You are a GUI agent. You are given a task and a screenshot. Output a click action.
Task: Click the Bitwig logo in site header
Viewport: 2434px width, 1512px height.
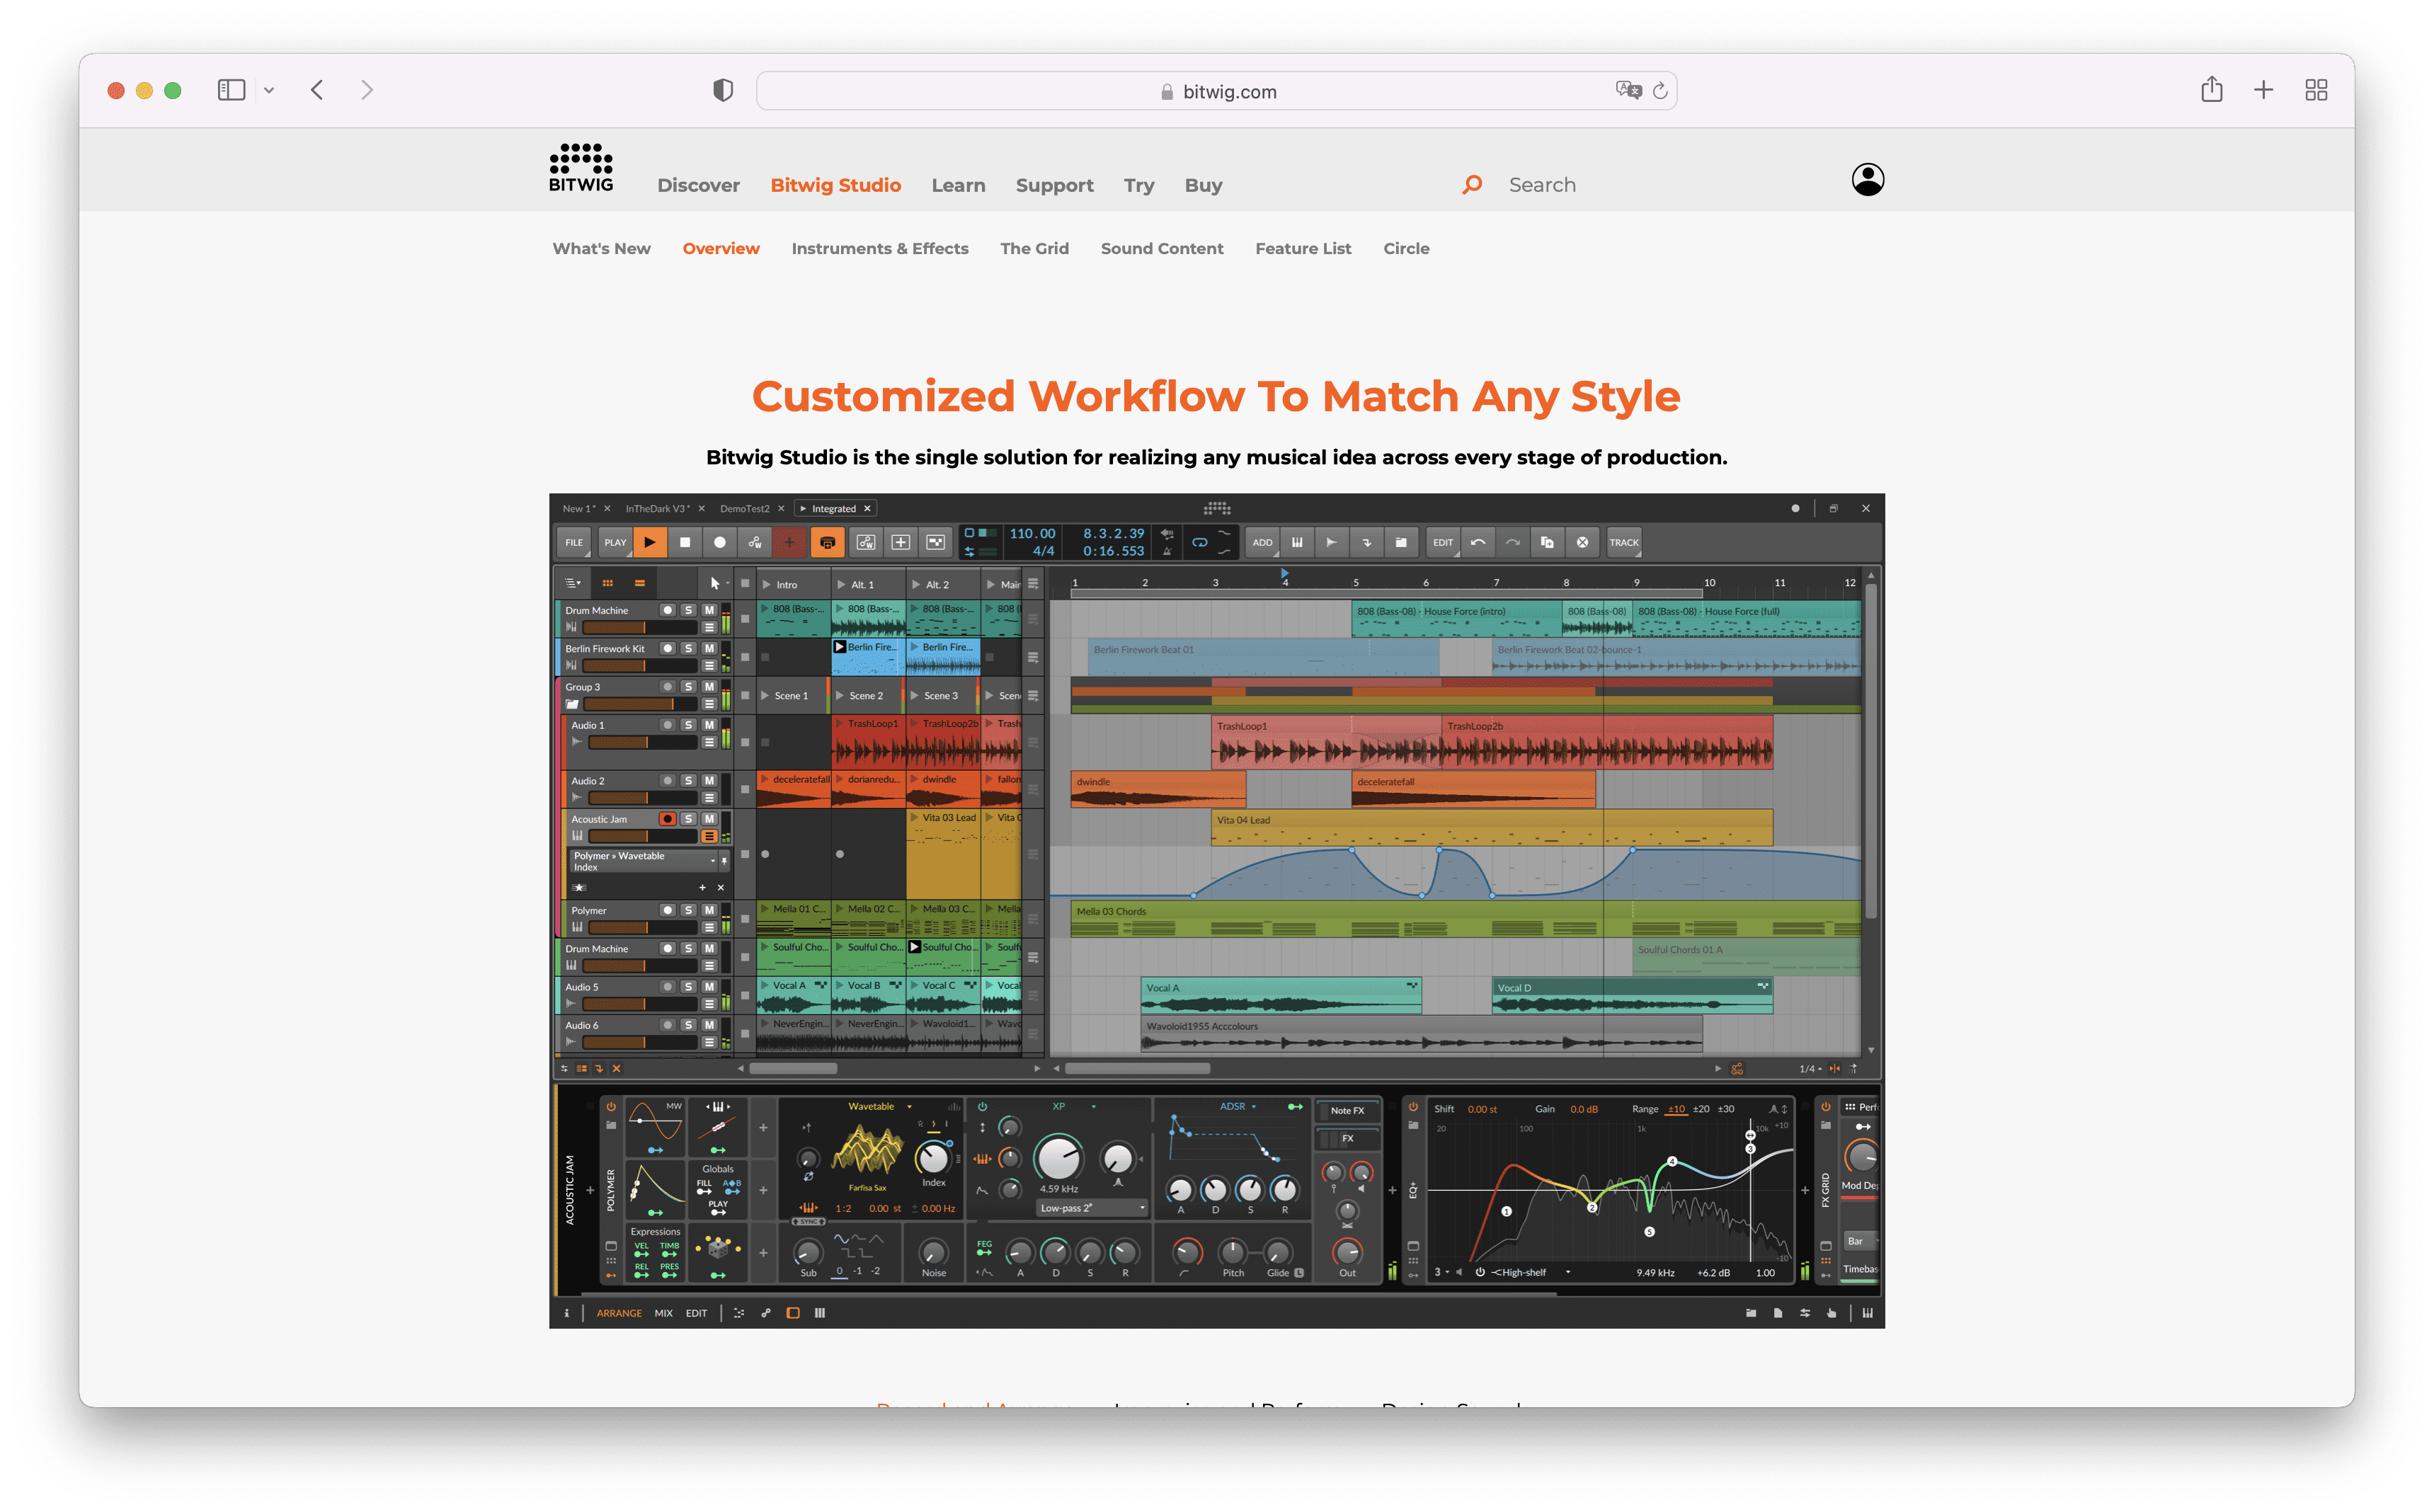coord(581,168)
